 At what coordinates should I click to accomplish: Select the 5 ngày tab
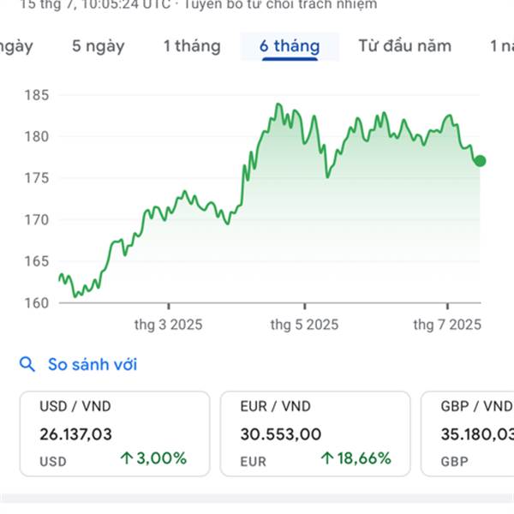pos(98,46)
